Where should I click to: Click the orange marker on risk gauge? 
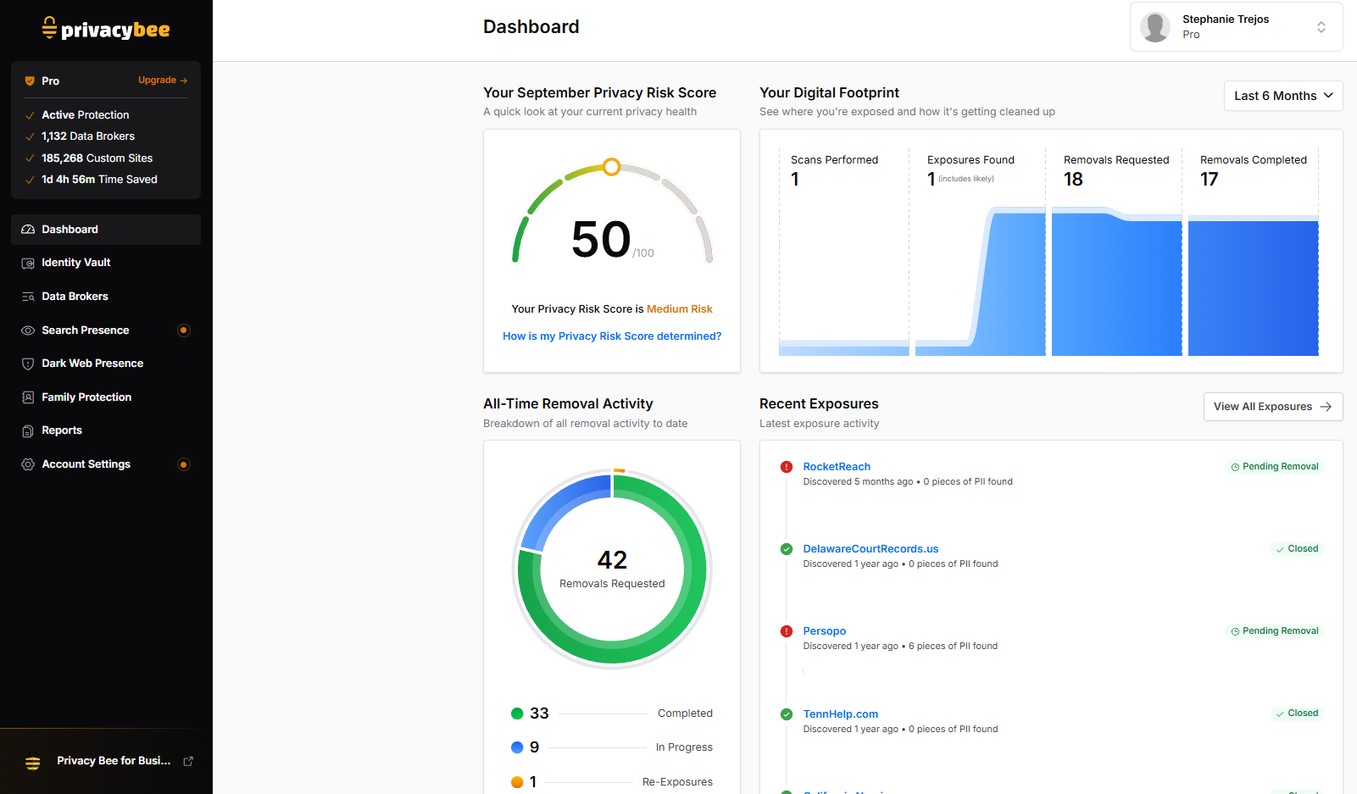(612, 167)
